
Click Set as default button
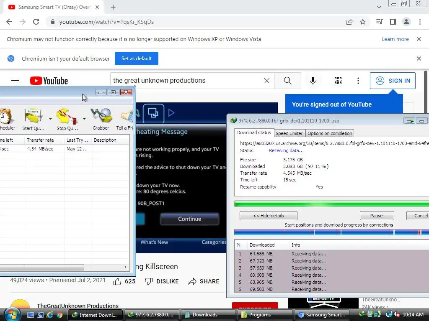point(137,59)
